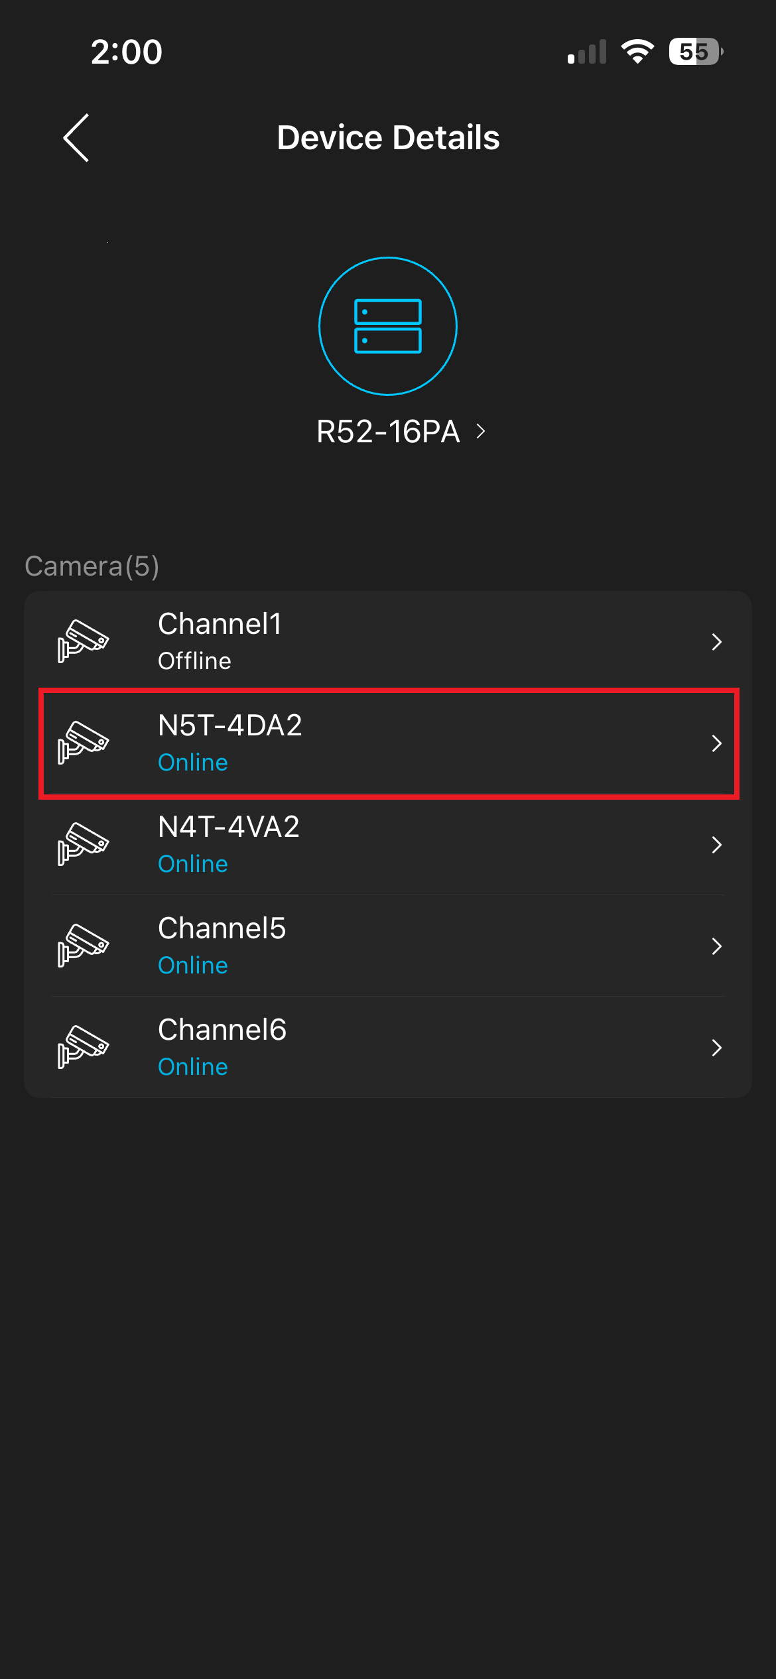
Task: Select the N5T-4DA2 camera name
Action: (x=229, y=725)
